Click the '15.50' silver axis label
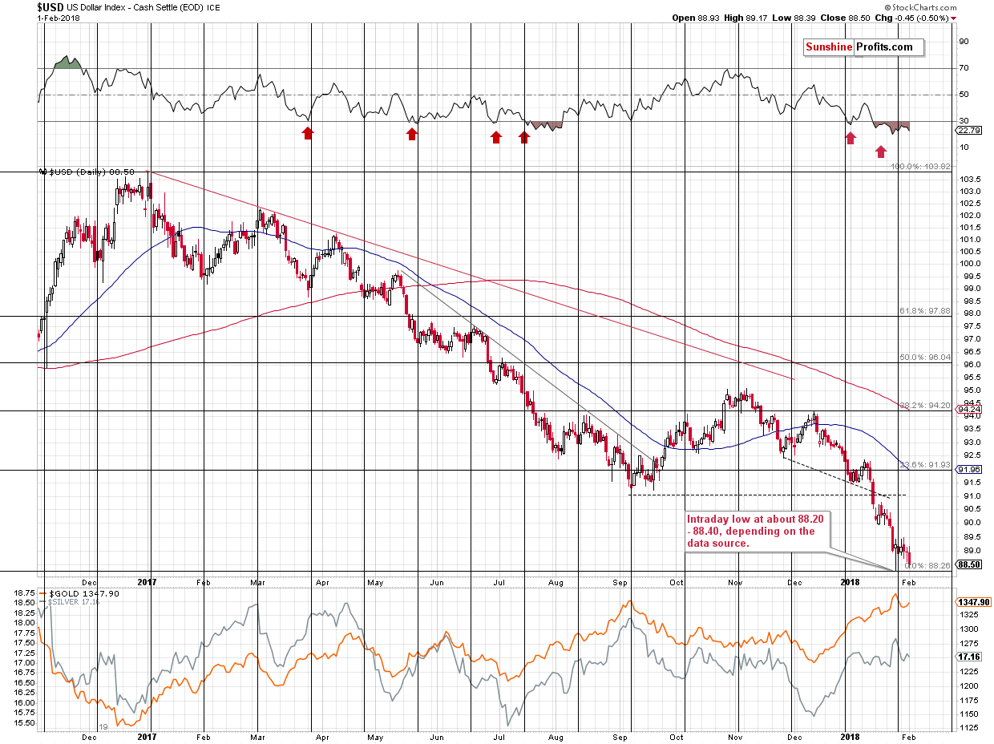The height and width of the screenshot is (744, 994). pyautogui.click(x=25, y=722)
